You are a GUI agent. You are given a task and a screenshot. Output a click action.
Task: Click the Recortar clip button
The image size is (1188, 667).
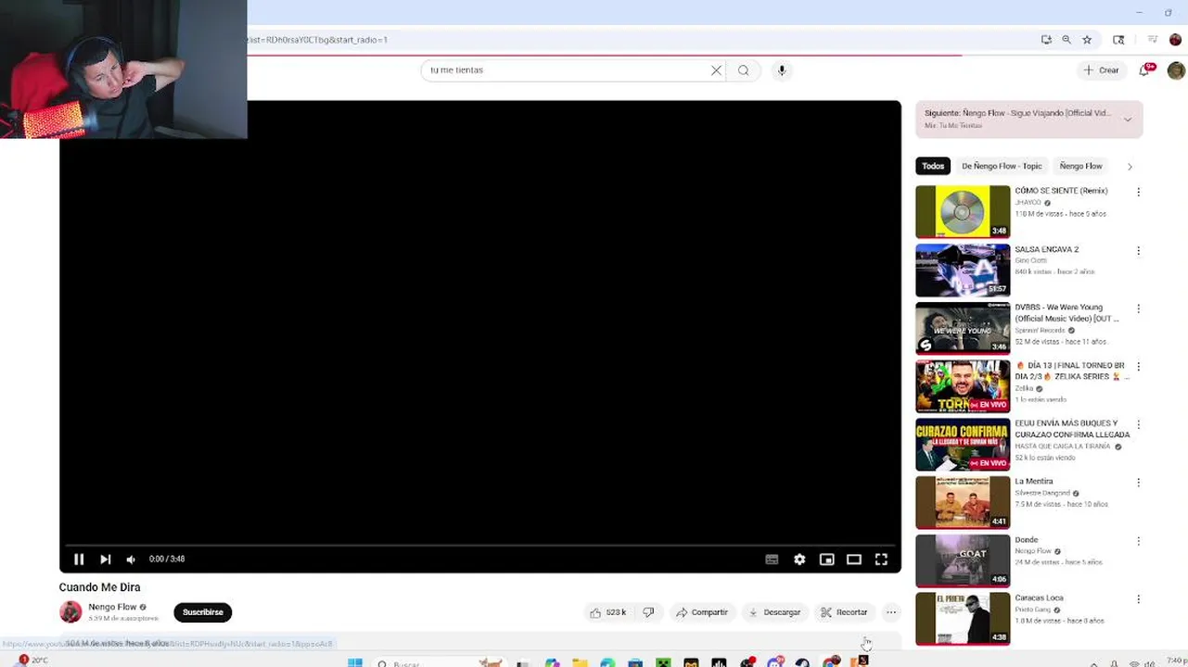click(x=844, y=612)
